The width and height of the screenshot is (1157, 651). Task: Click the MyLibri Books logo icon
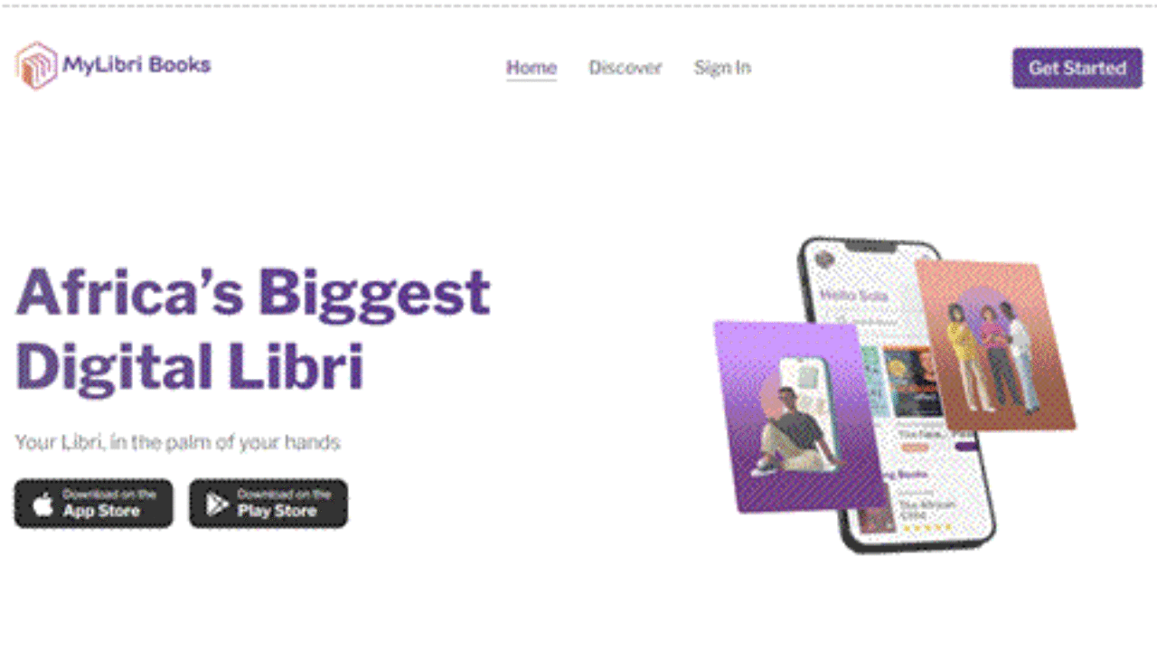(x=36, y=66)
